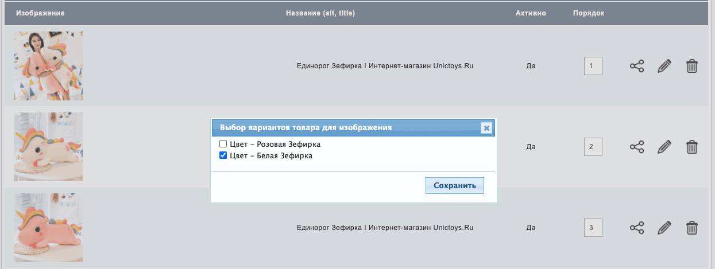This screenshot has height=269, width=715.
Task: Uncheck the Цвет – Белая Зефирка checkbox
Action: [223, 155]
